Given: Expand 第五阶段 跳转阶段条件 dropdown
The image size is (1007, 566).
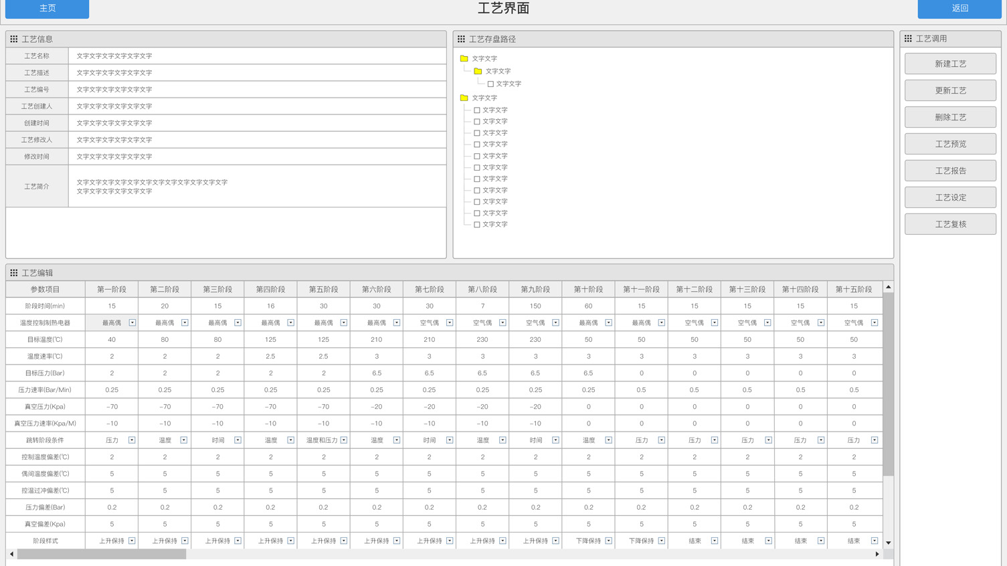Looking at the screenshot, I should click(344, 440).
